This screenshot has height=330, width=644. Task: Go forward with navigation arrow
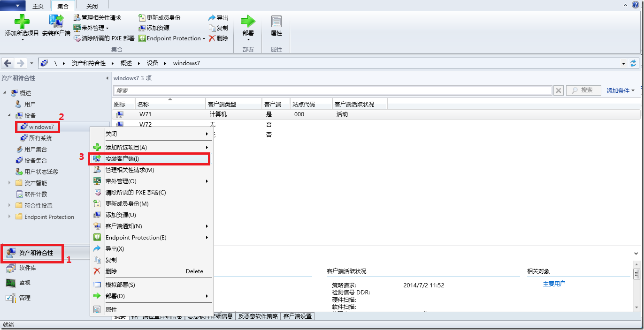20,63
